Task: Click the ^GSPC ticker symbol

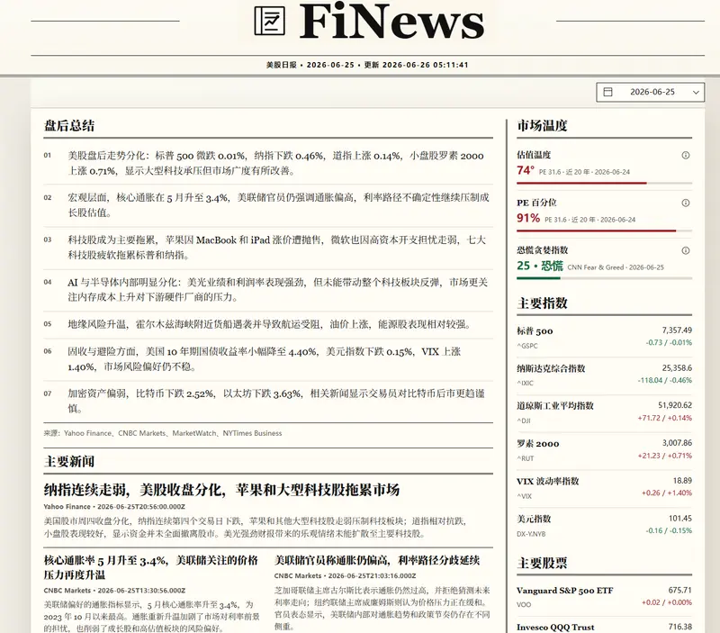Action: (x=526, y=346)
